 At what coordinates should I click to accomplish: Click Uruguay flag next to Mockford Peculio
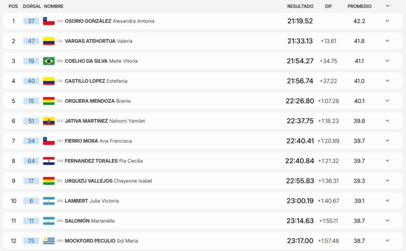[x=49, y=241]
